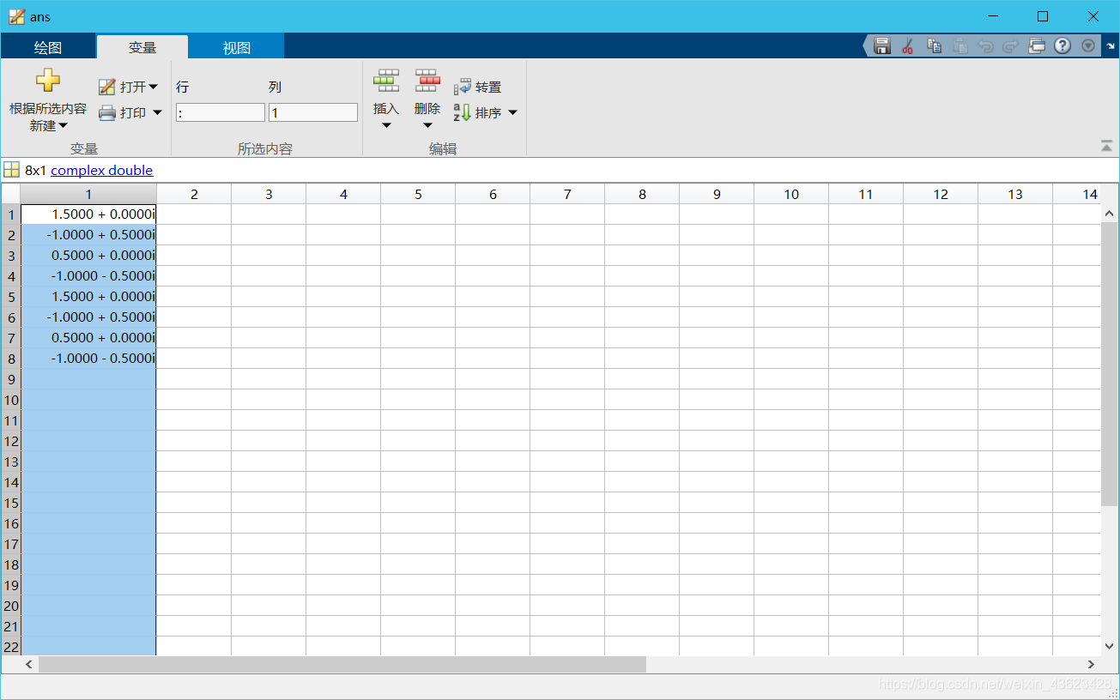Open Help with the question mark icon

pos(1062,46)
